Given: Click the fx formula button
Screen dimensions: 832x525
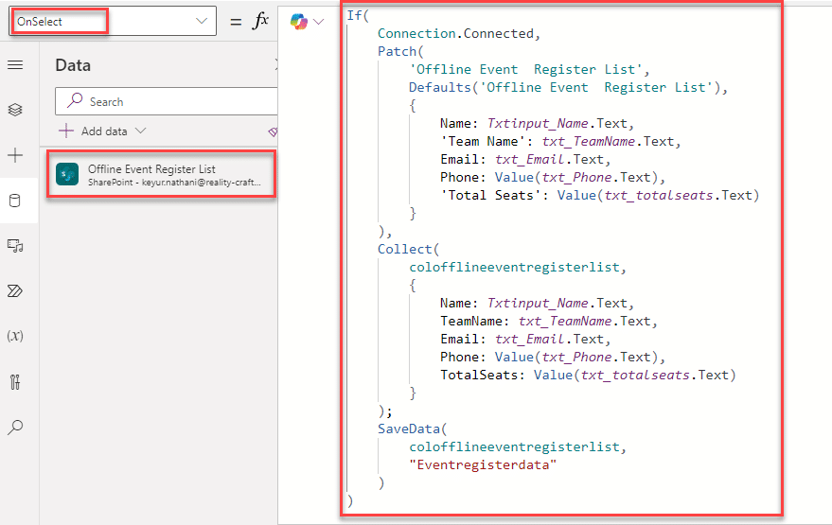Looking at the screenshot, I should click(x=260, y=21).
